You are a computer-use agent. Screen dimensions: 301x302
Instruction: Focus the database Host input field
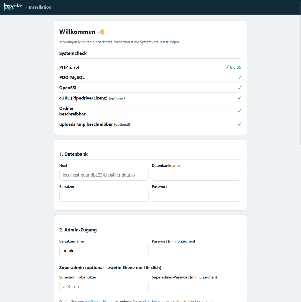[x=104, y=175]
